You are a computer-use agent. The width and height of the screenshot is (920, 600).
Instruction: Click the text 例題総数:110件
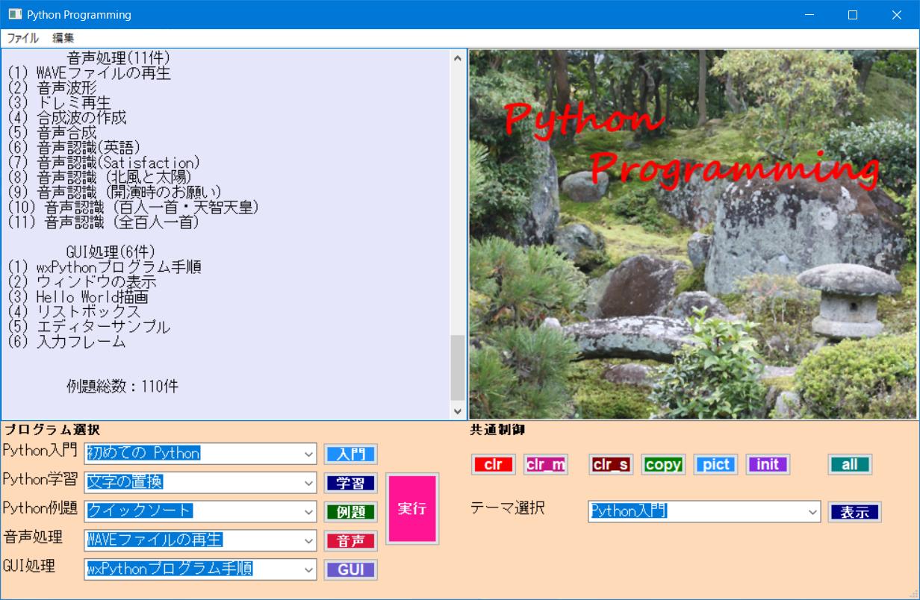[122, 387]
